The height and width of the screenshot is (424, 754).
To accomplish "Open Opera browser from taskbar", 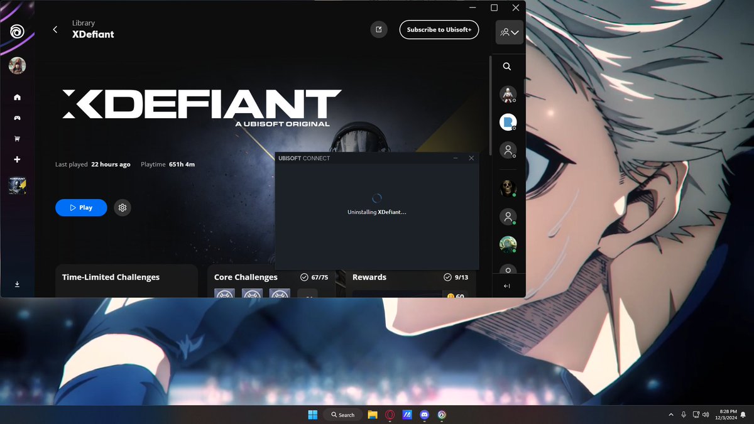I will (390, 415).
